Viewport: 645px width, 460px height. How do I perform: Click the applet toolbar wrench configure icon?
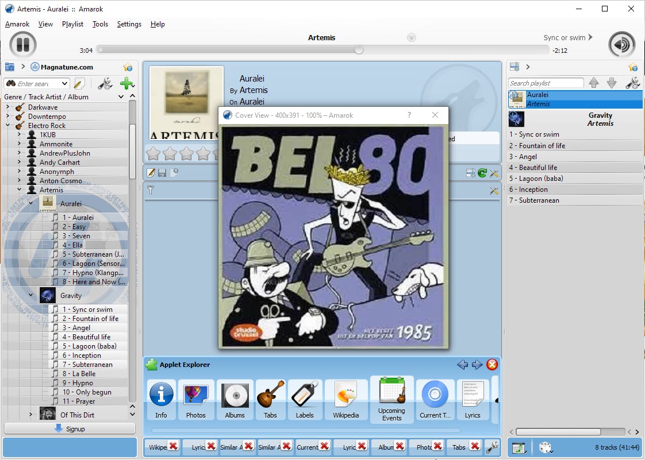(x=492, y=447)
